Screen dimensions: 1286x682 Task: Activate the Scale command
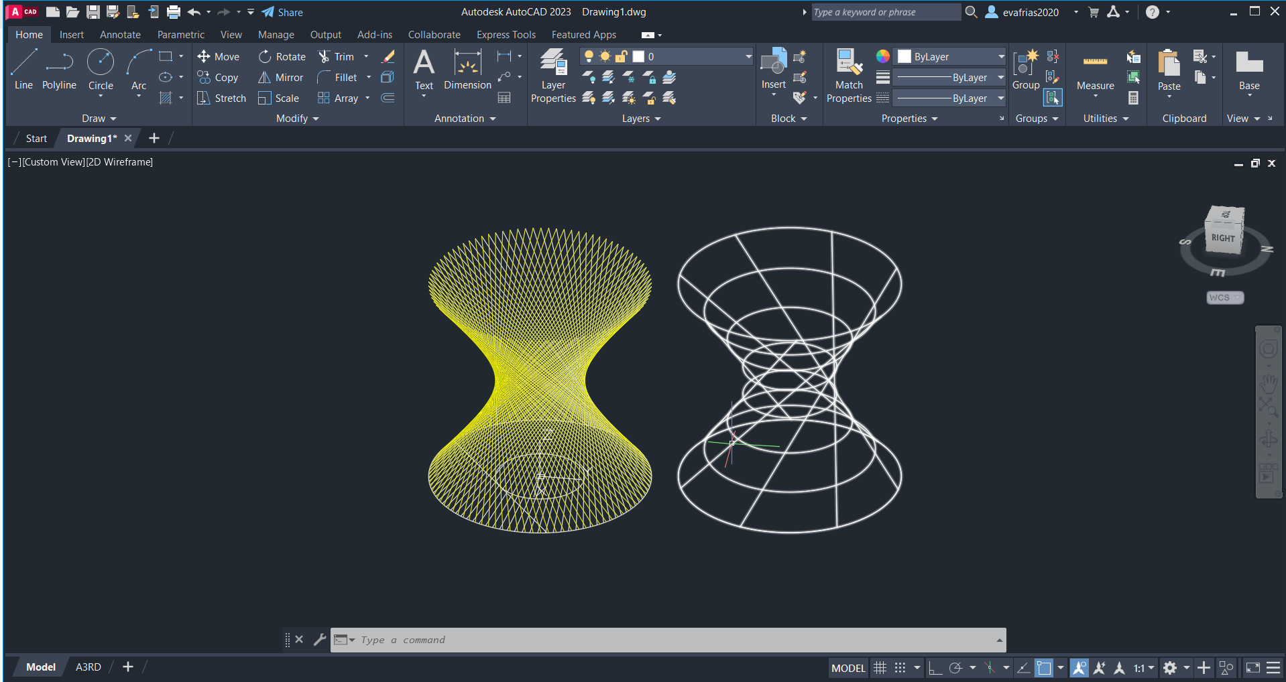(x=279, y=98)
